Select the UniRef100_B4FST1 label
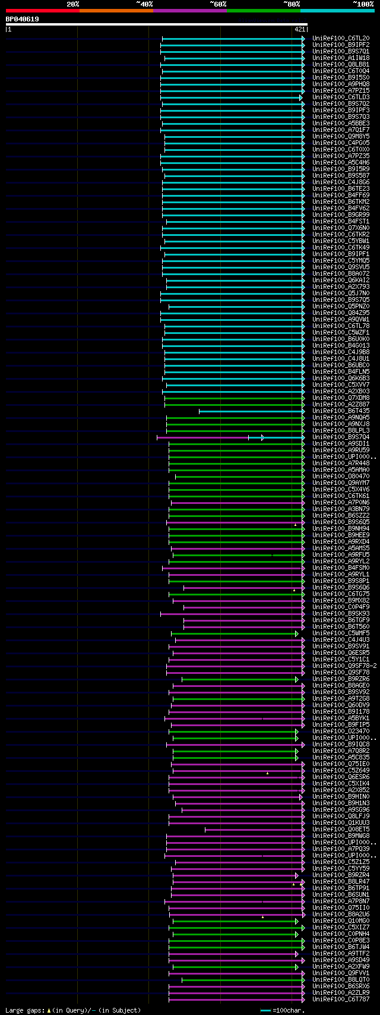Screen dimensions: 380x1015 click(341, 222)
